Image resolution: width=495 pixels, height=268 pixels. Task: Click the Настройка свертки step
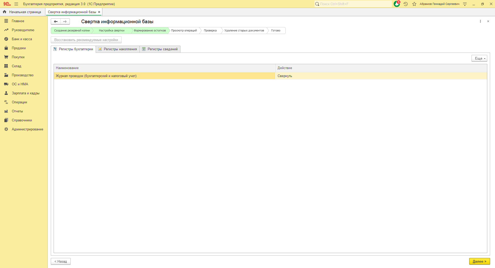point(112,30)
